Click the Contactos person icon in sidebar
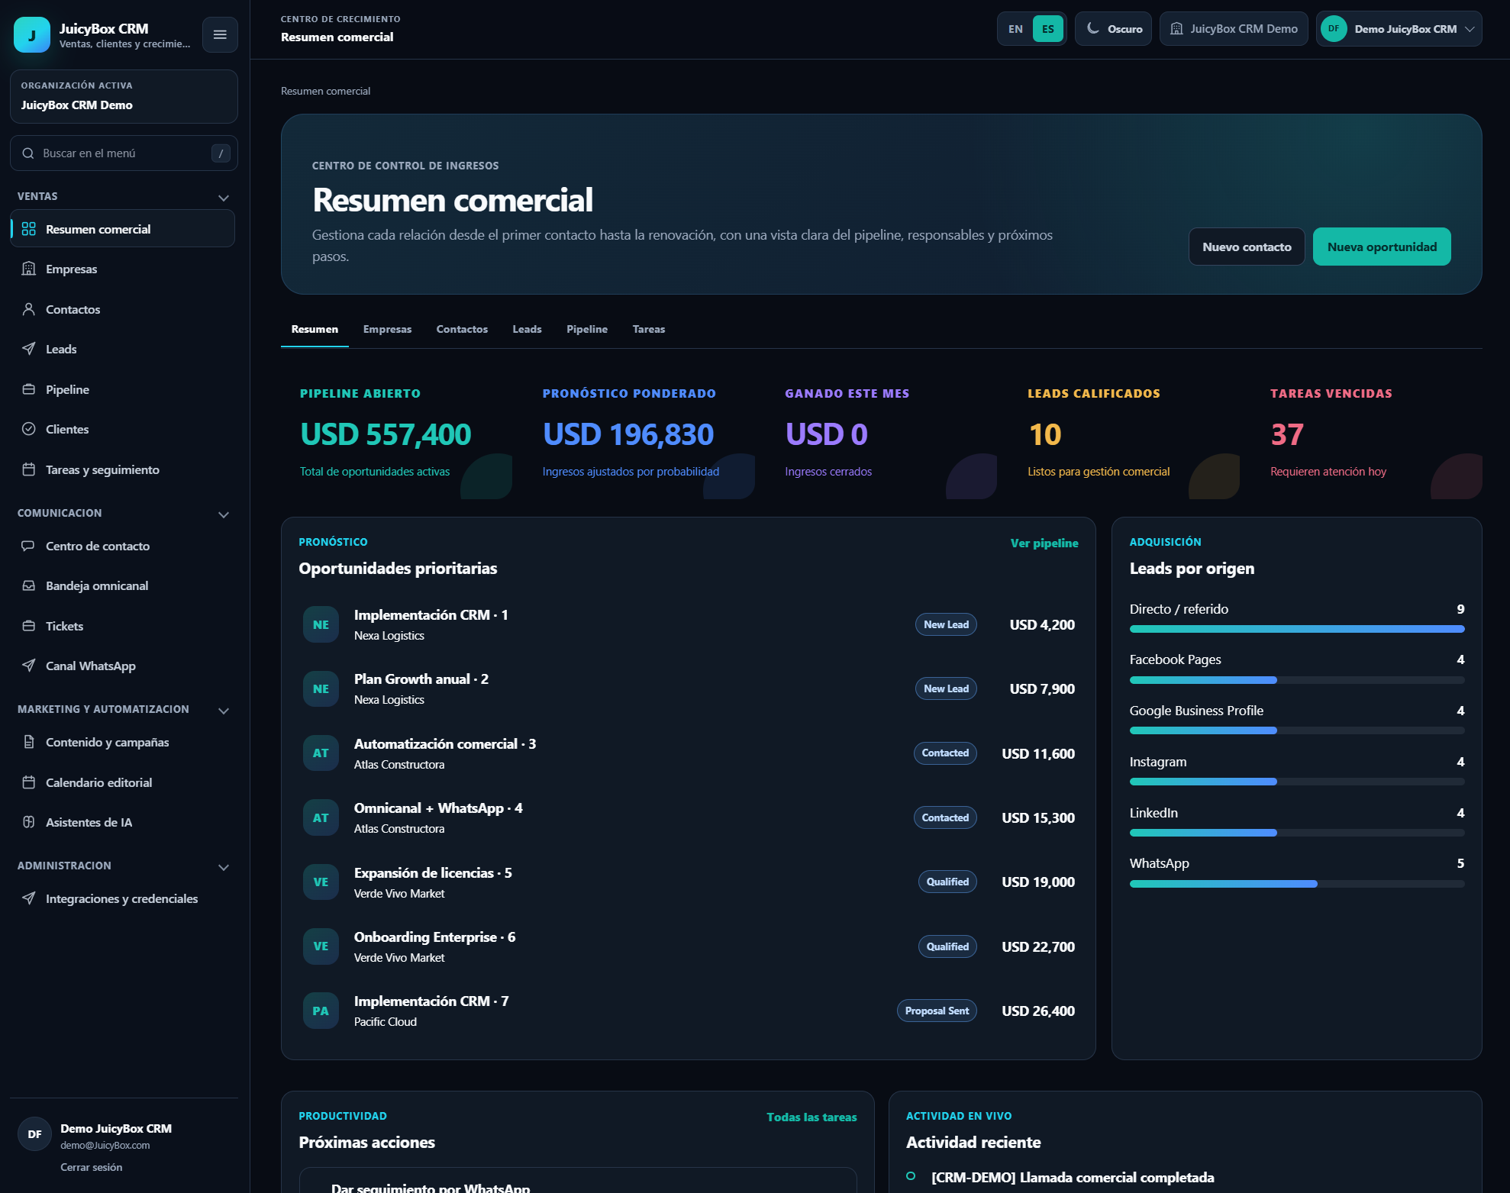Image resolution: width=1510 pixels, height=1193 pixels. [29, 309]
